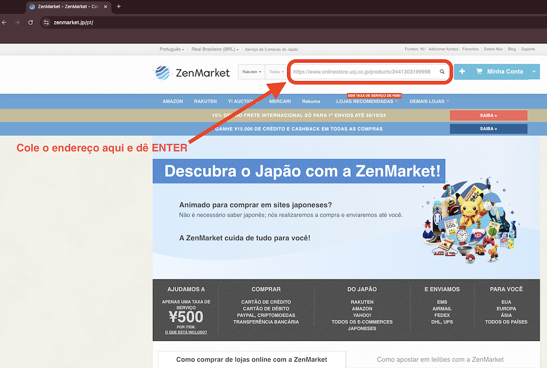Switch to 'Como apostar em leilões' tab
The image size is (547, 368).
(440, 360)
